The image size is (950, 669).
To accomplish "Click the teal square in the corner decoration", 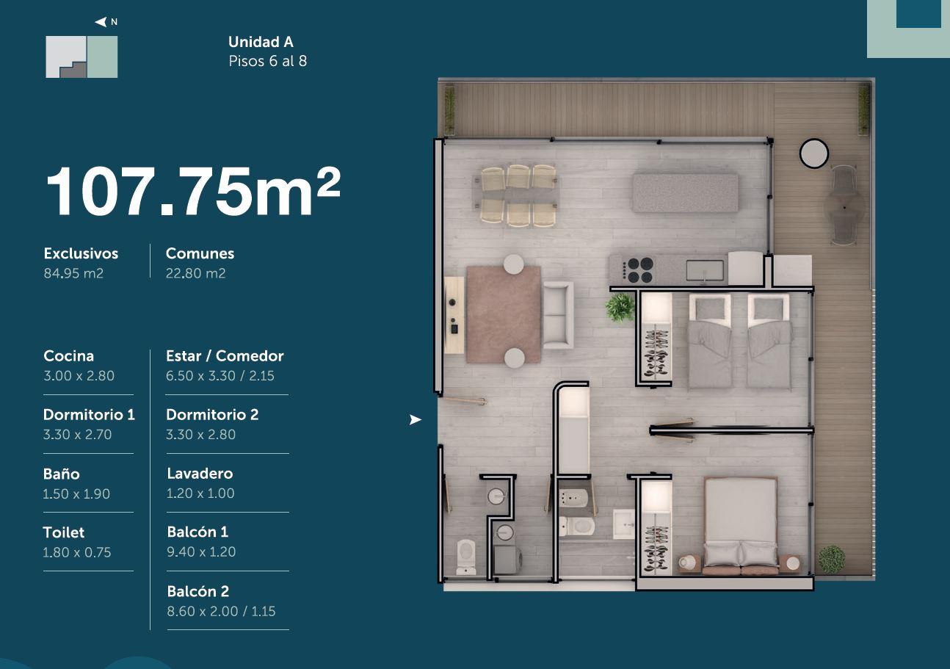I will 918,14.
